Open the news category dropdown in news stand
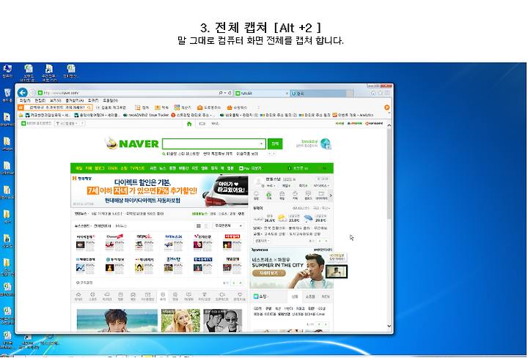Image resolution: width=528 pixels, height=358 pixels. click(229, 226)
